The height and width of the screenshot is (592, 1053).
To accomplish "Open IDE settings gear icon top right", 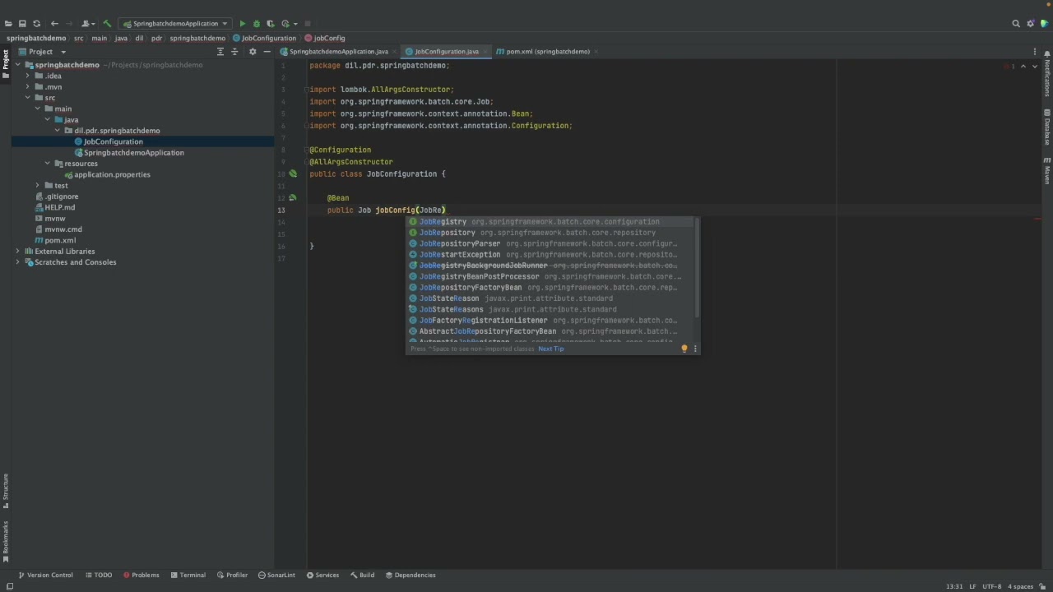I will 1030,23.
